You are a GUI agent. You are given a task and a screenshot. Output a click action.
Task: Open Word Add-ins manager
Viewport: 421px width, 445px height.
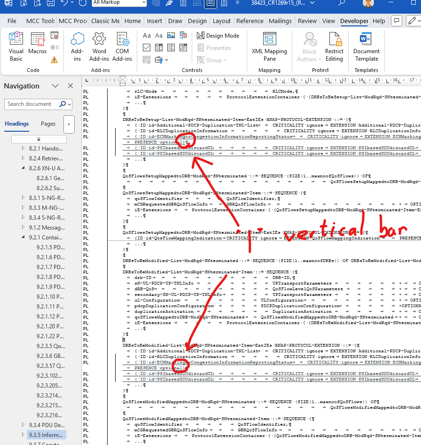pyautogui.click(x=99, y=47)
